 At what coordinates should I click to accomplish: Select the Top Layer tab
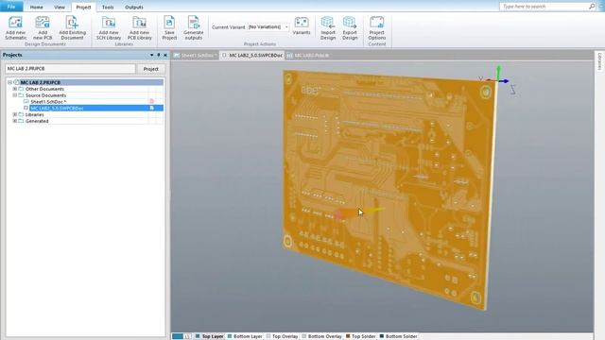[x=209, y=336]
